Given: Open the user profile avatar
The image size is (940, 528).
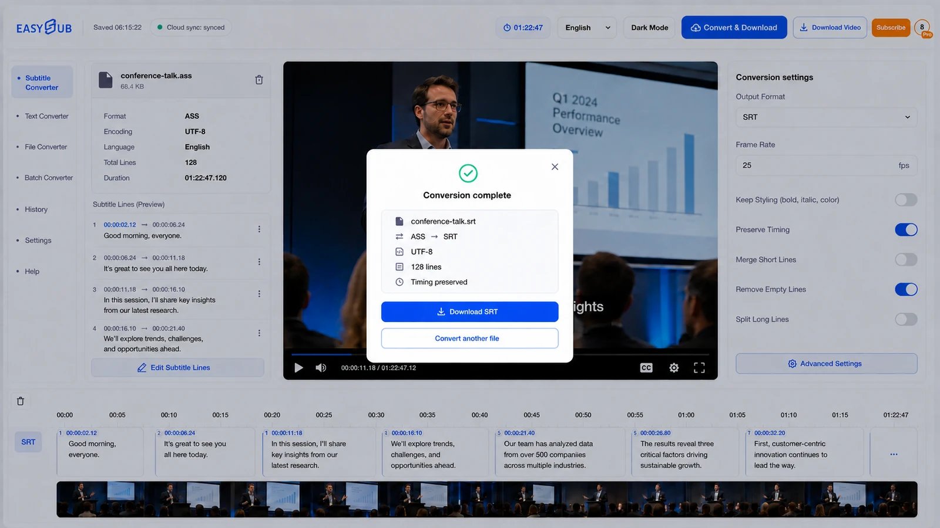Looking at the screenshot, I should [922, 28].
